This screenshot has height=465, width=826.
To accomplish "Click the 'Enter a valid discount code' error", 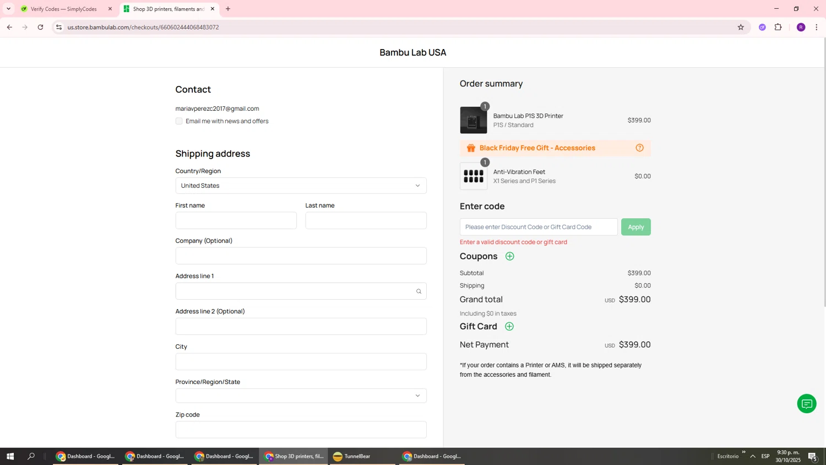I will click(x=513, y=242).
